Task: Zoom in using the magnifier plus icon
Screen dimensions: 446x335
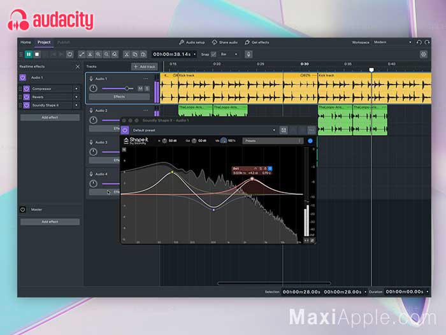Action: [98, 54]
